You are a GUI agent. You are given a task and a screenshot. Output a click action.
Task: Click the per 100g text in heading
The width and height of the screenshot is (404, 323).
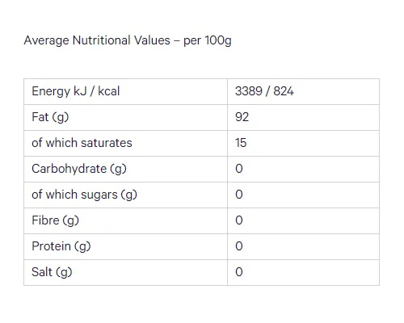[x=208, y=41]
